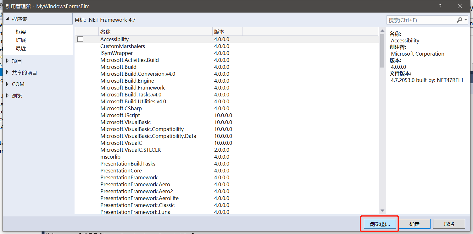Click the 浏览(B)... button
The height and width of the screenshot is (234, 473).
click(x=379, y=224)
